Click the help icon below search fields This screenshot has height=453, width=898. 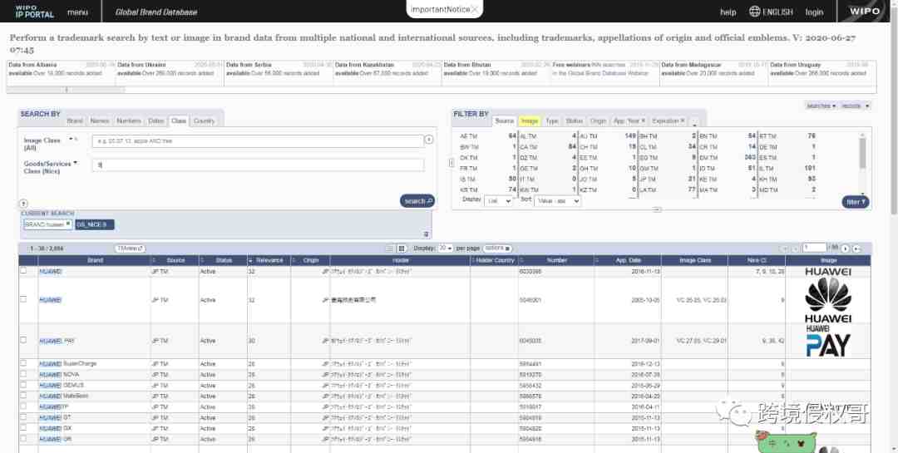[x=23, y=204]
